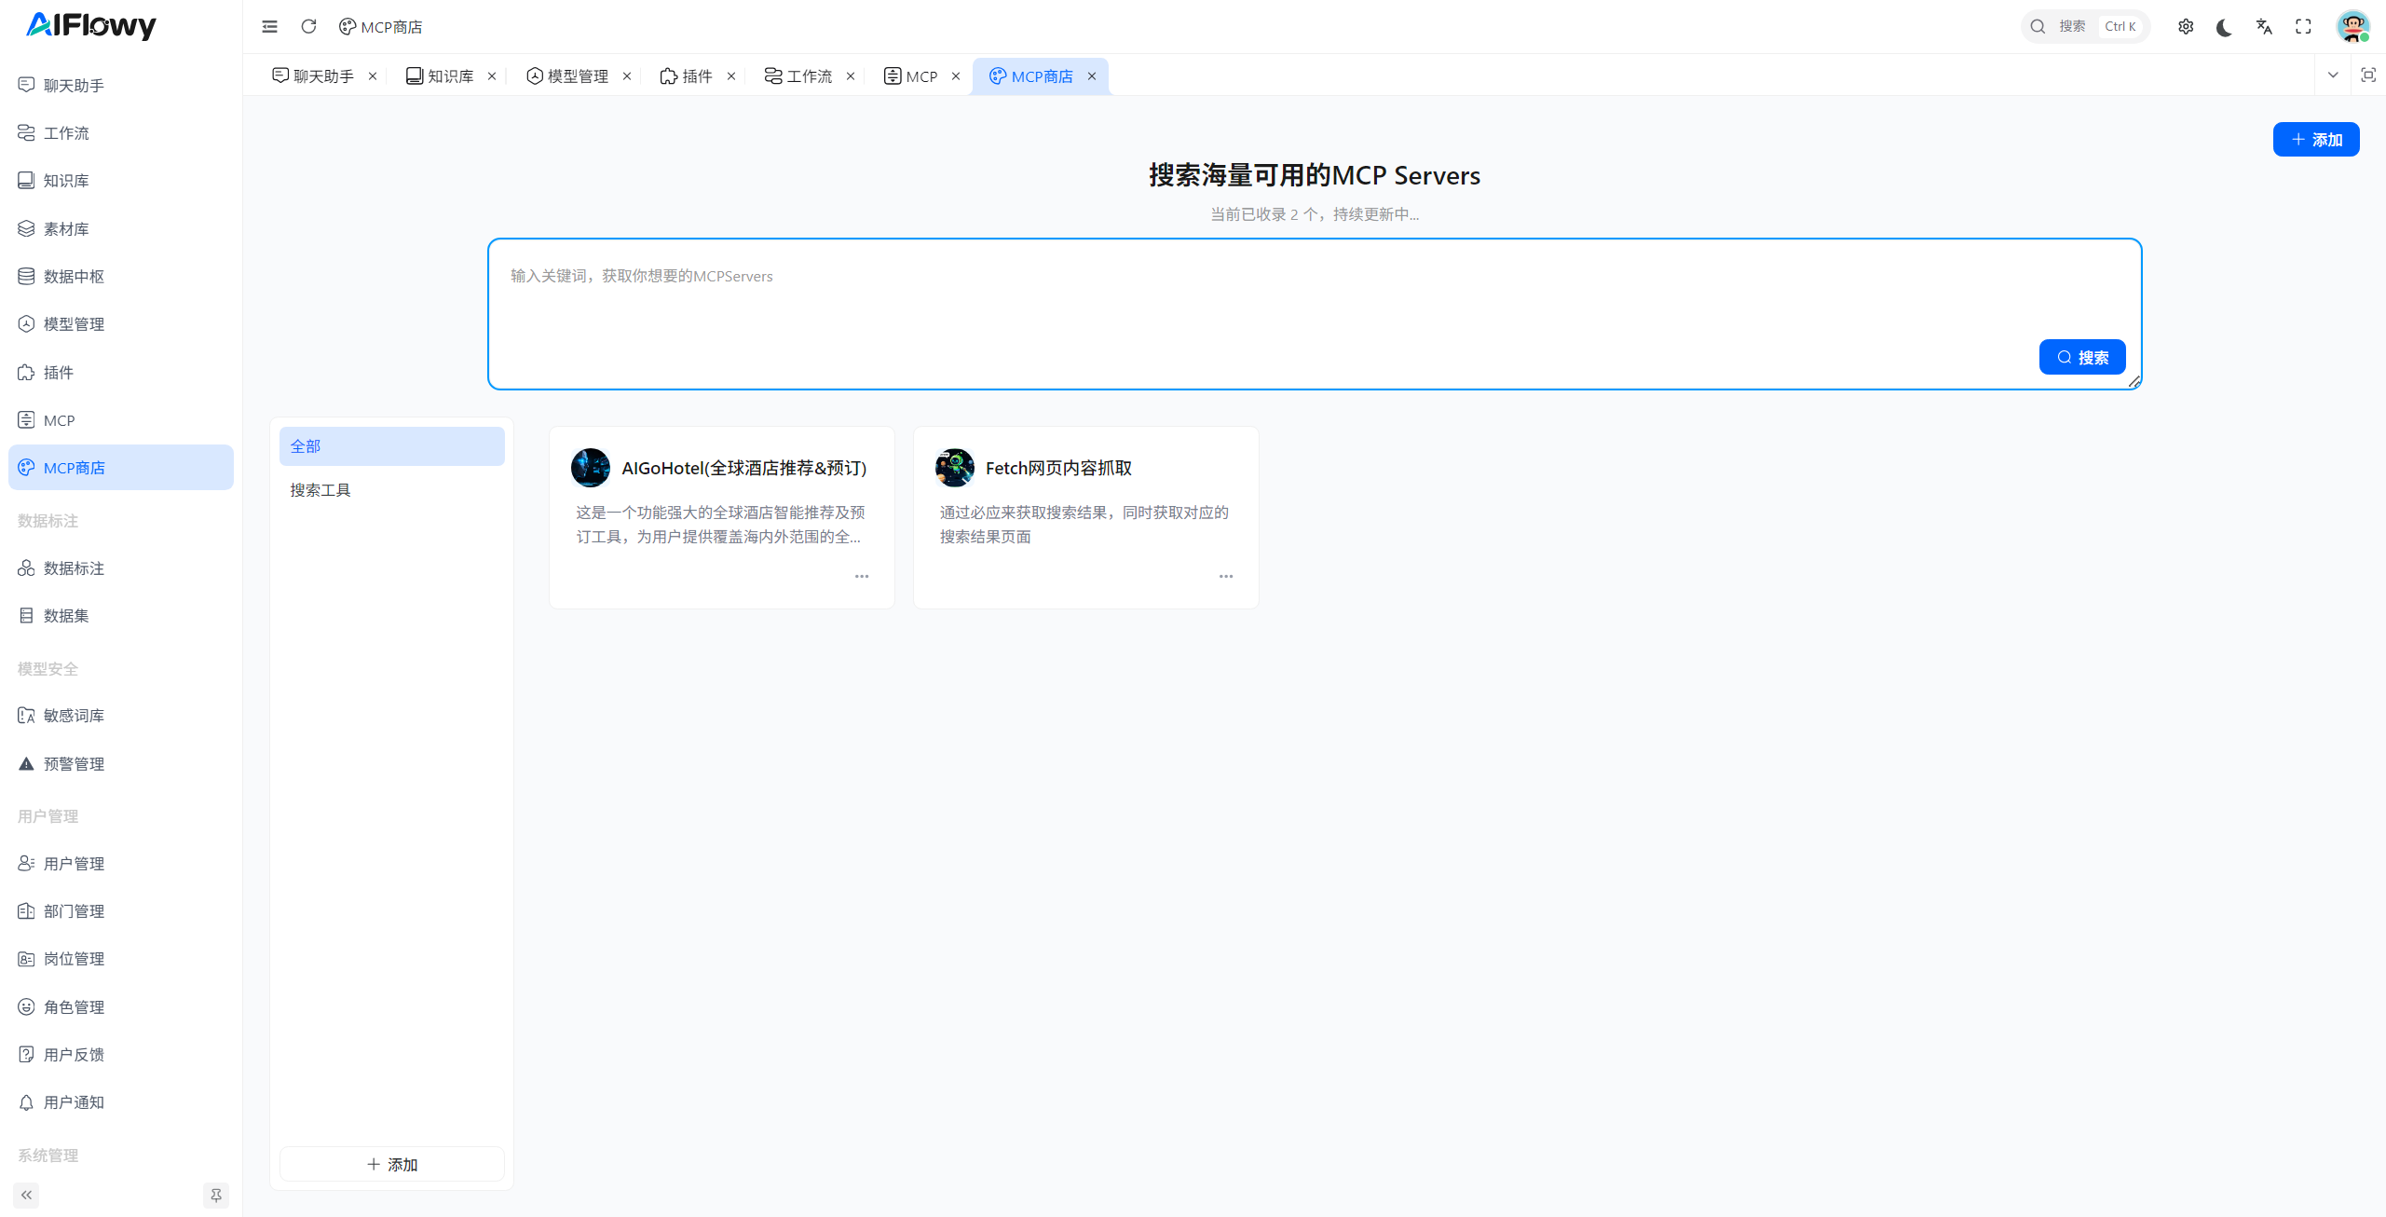Toggle fullscreen mode
The image size is (2386, 1217).
click(x=2303, y=26)
